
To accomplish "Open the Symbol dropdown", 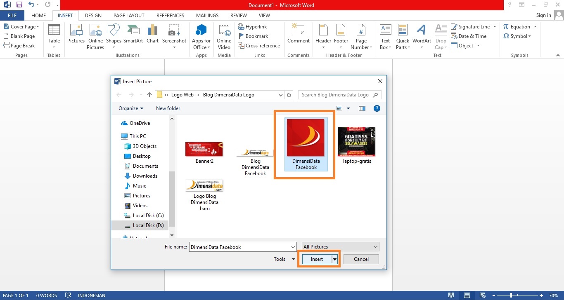I will tap(517, 36).
